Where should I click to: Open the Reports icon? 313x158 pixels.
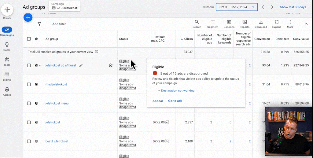point(245,24)
